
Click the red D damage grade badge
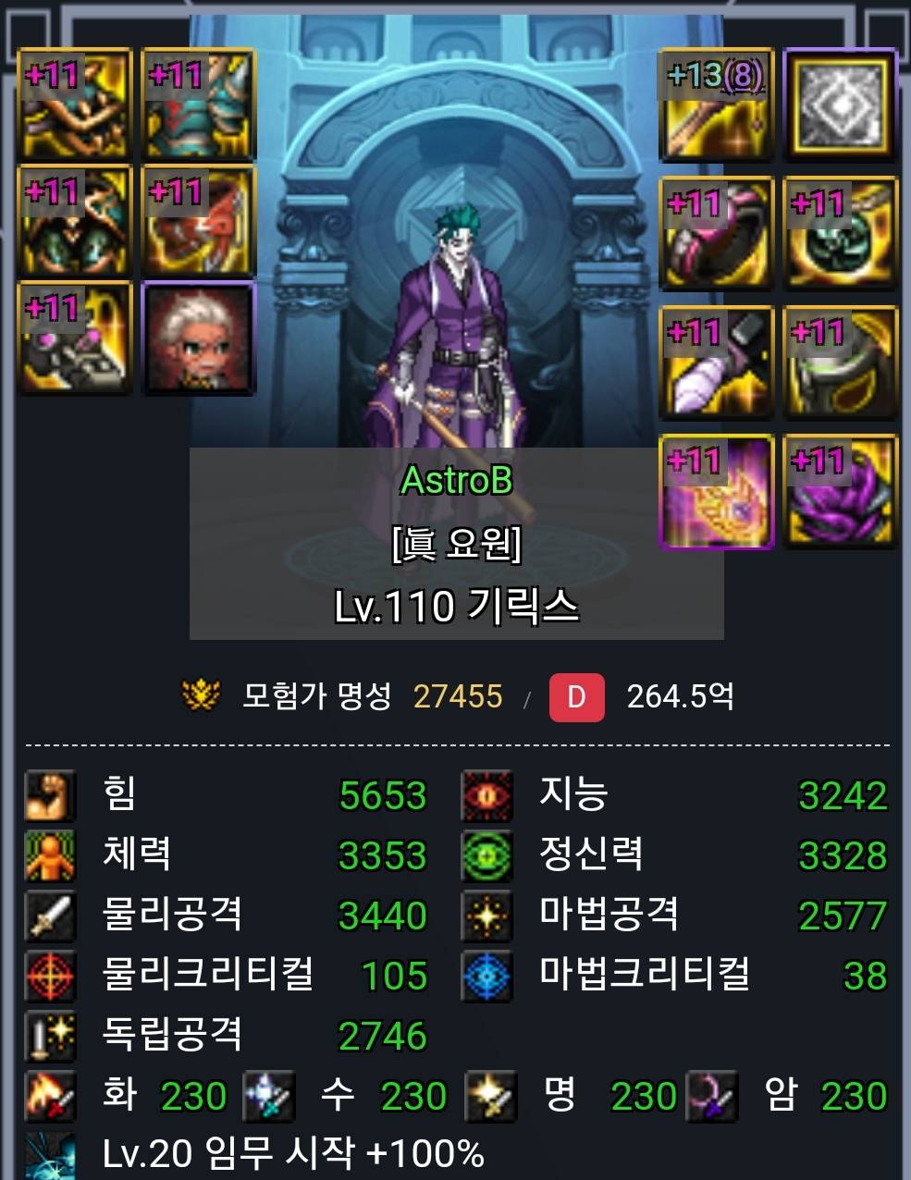pyautogui.click(x=576, y=697)
